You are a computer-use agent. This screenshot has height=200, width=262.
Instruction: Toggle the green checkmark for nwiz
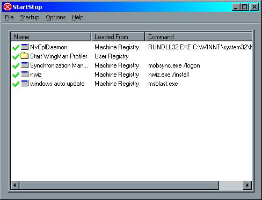16,75
